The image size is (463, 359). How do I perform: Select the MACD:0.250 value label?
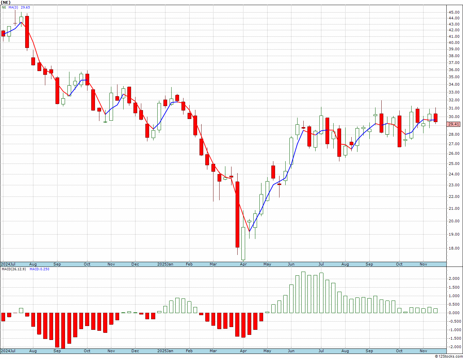[x=39, y=269]
